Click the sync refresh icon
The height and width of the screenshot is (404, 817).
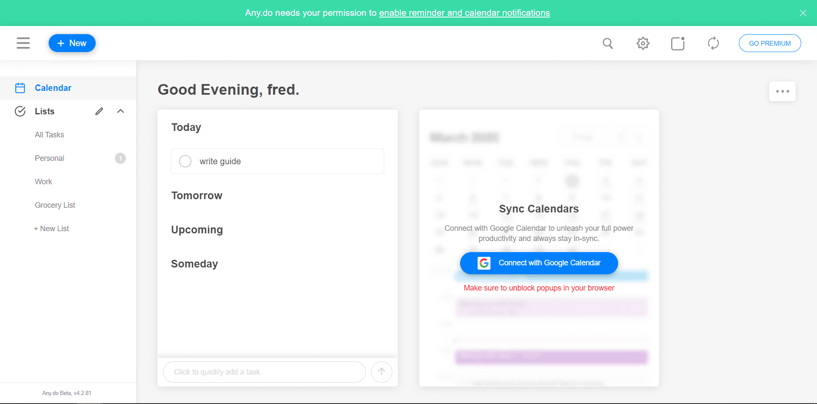point(713,44)
